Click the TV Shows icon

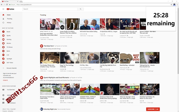pos(3,47)
